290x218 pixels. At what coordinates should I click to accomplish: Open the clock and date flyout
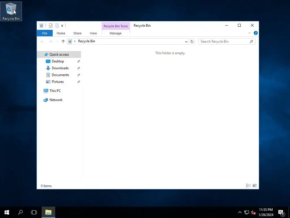266,212
